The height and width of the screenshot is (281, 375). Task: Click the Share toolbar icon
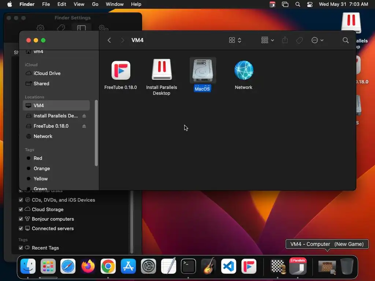click(285, 40)
